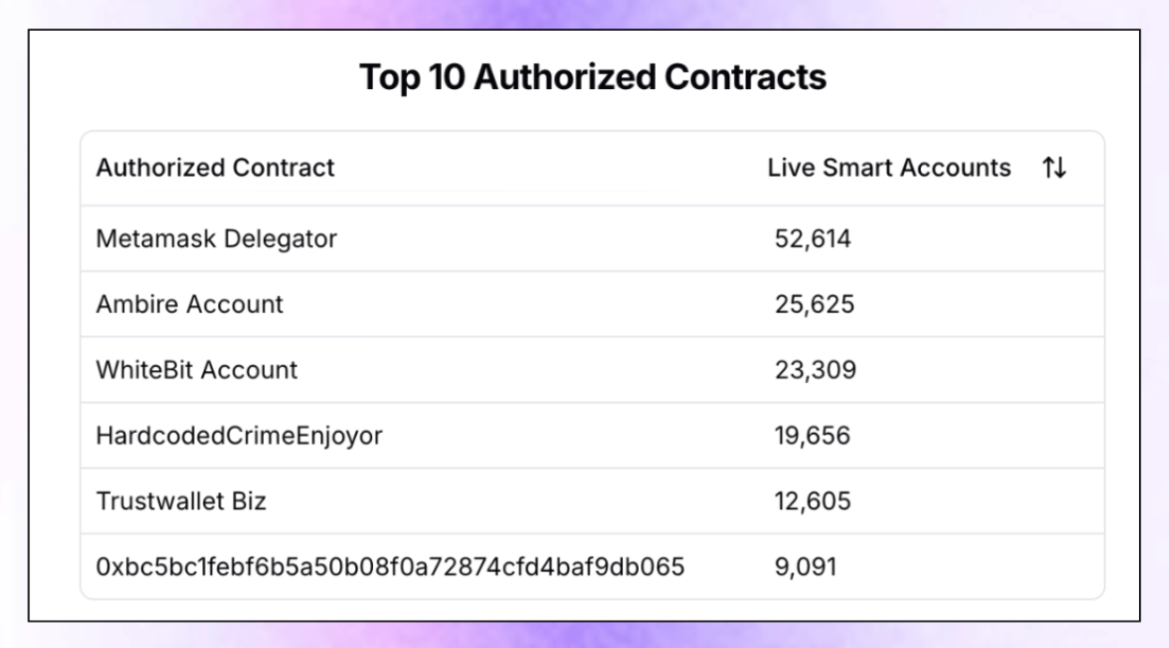The image size is (1169, 648).
Task: Click the Authorized Contract column header
Action: [x=215, y=168]
